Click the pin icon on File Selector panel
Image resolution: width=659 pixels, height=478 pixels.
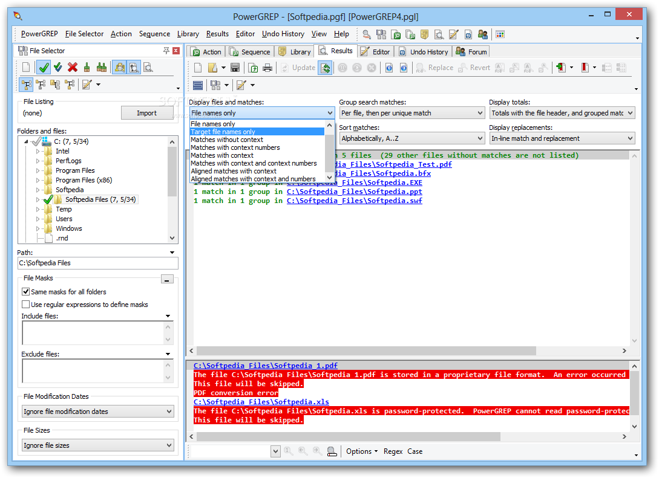click(166, 50)
